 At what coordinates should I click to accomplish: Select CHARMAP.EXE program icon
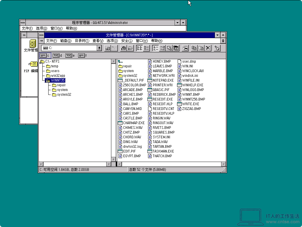tap(120, 123)
